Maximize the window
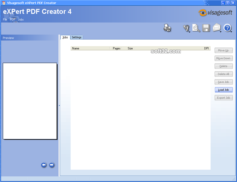Screen dimensions: 237x182 228,3
